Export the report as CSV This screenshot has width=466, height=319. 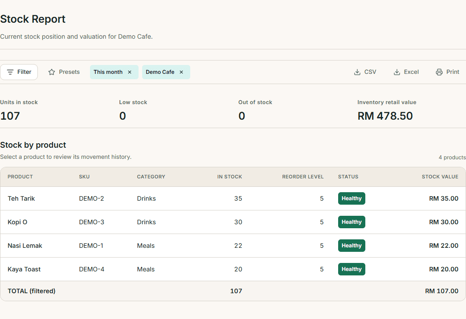click(x=365, y=72)
